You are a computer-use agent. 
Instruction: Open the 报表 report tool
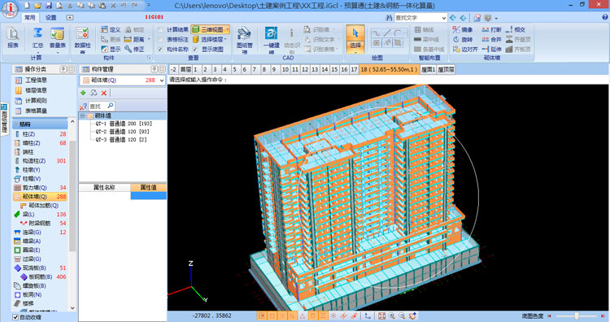pos(13,38)
